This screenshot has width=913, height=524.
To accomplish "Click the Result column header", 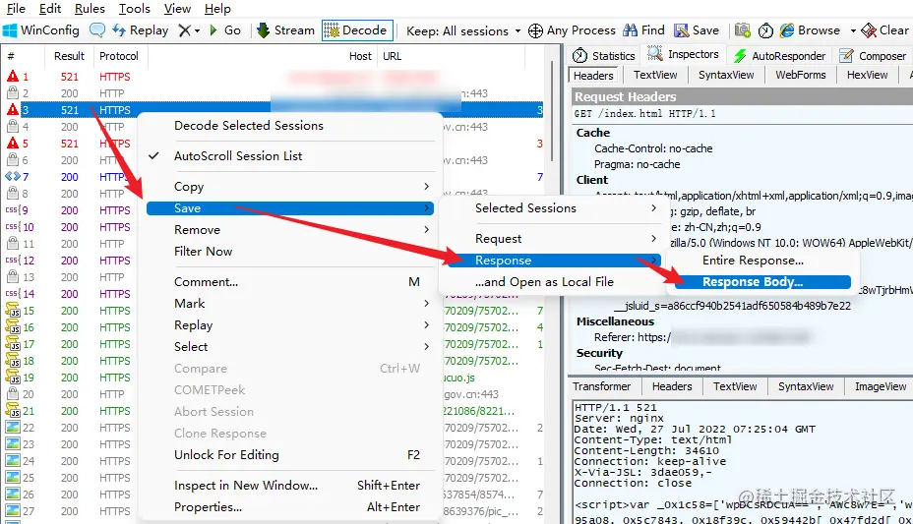I will (x=69, y=56).
